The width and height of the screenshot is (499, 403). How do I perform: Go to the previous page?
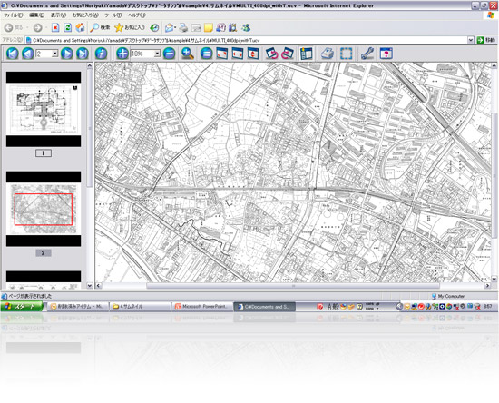[28, 54]
